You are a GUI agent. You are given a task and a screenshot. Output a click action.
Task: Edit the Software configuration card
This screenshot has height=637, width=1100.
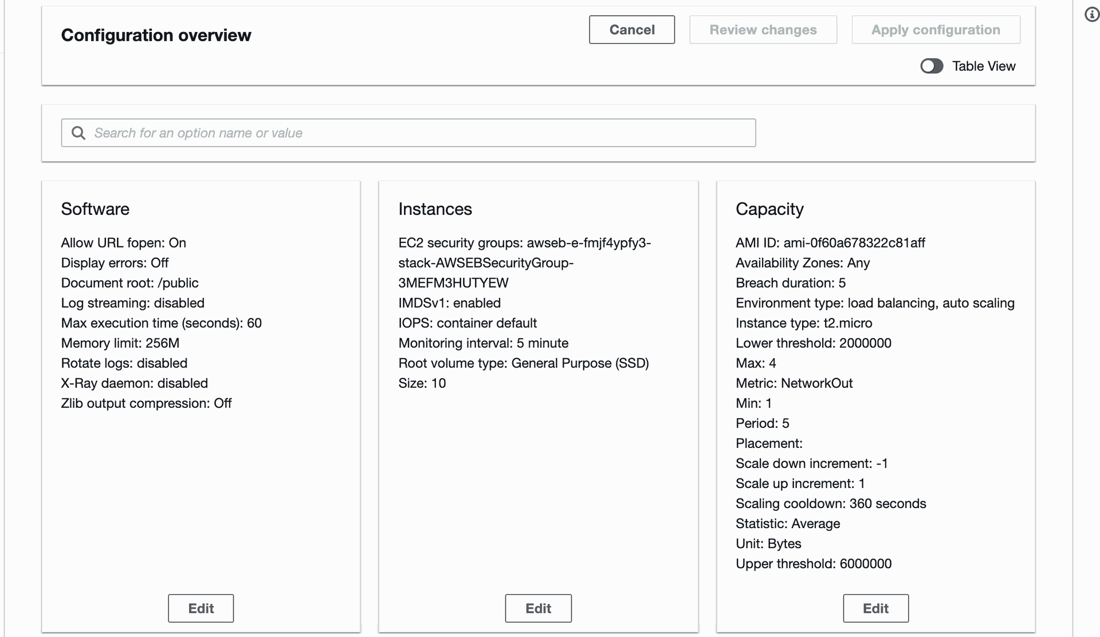(201, 608)
